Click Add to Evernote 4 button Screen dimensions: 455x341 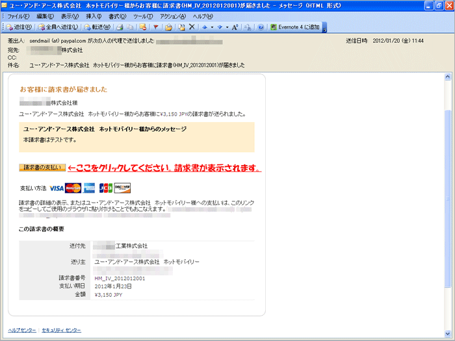295,27
